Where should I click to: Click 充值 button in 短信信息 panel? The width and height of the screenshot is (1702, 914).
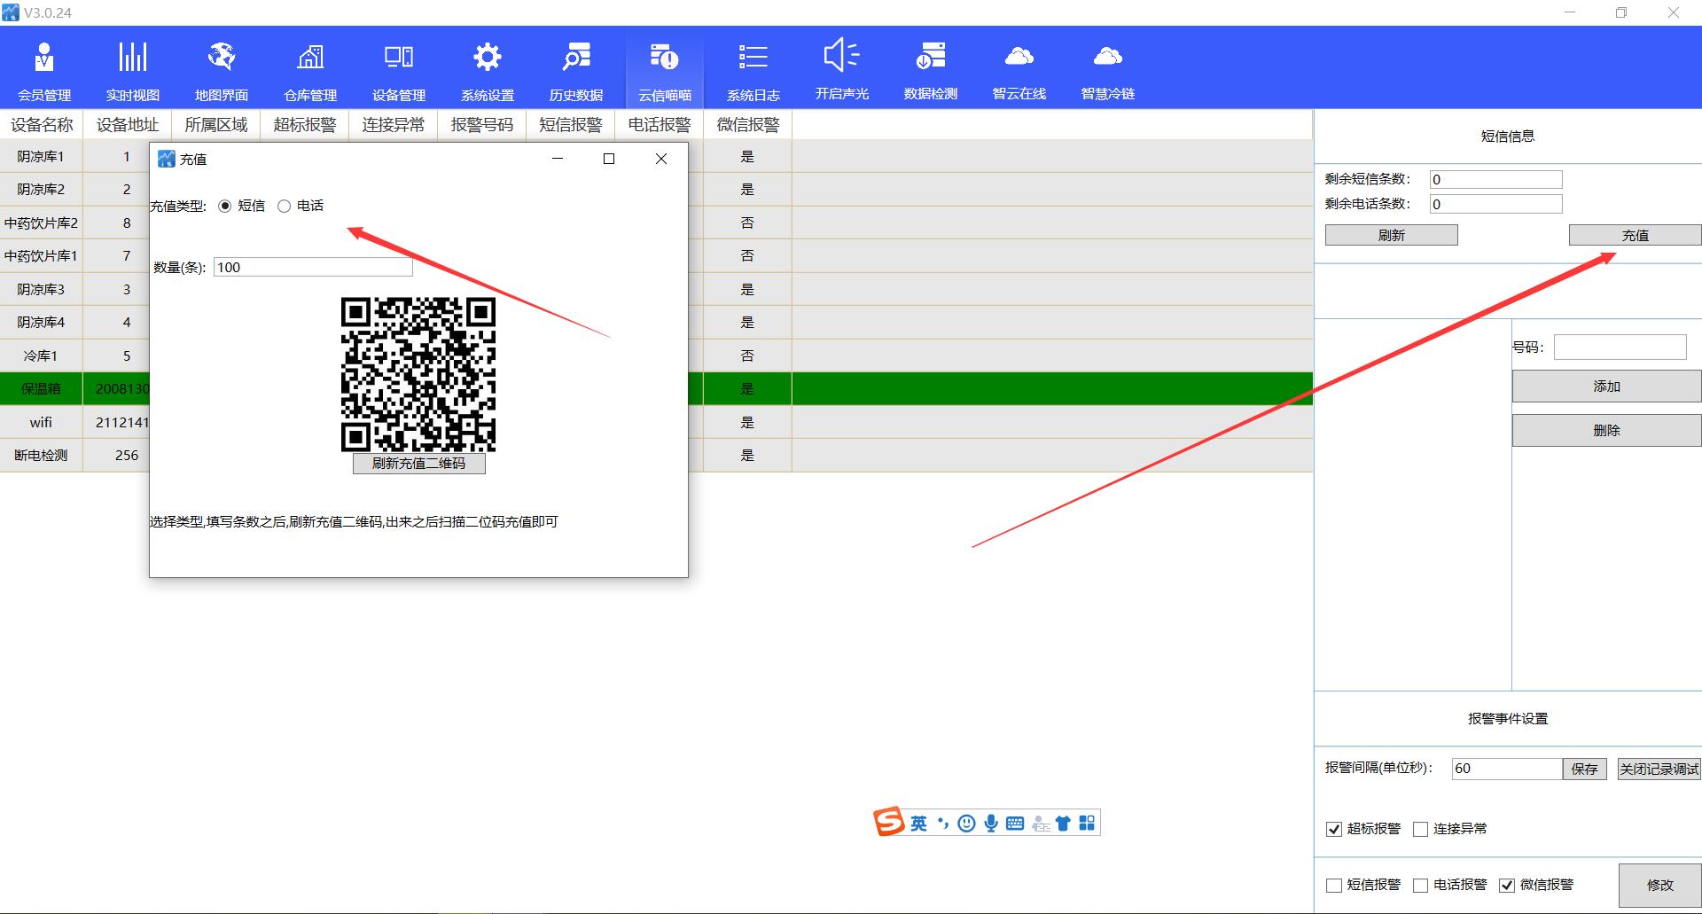pos(1635,235)
